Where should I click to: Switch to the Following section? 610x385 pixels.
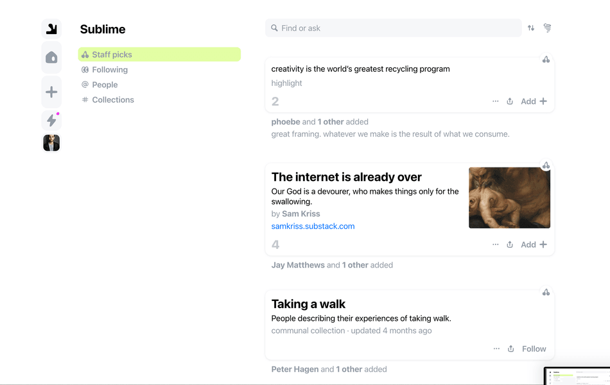coord(110,70)
